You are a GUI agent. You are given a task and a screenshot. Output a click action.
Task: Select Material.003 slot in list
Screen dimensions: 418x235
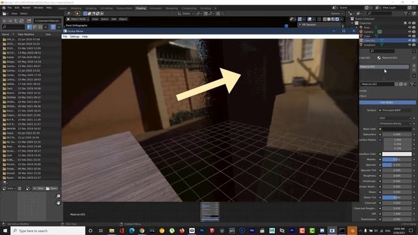384,67
